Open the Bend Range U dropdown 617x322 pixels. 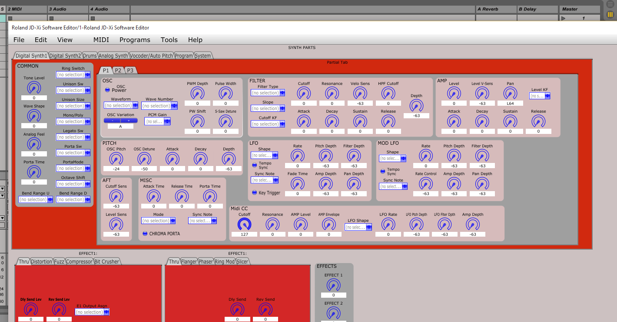tap(35, 199)
